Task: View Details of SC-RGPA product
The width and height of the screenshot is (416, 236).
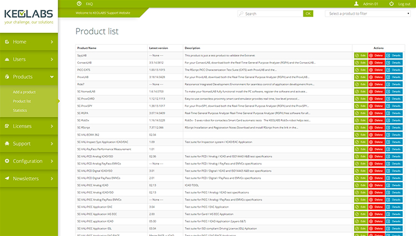Action: click(394, 113)
